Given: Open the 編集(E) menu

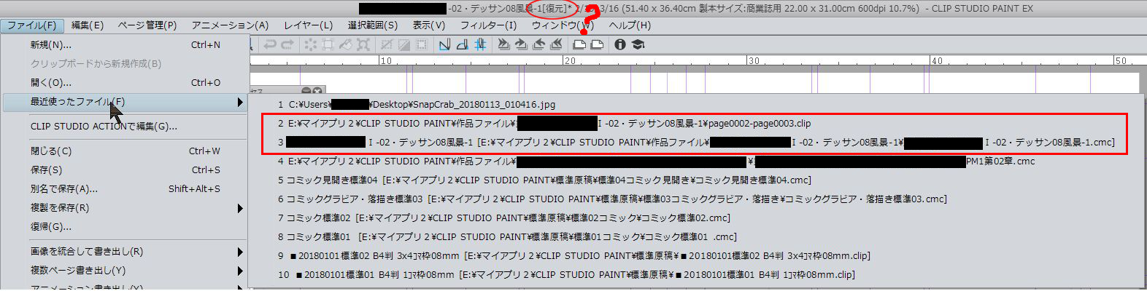Looking at the screenshot, I should pyautogui.click(x=88, y=25).
